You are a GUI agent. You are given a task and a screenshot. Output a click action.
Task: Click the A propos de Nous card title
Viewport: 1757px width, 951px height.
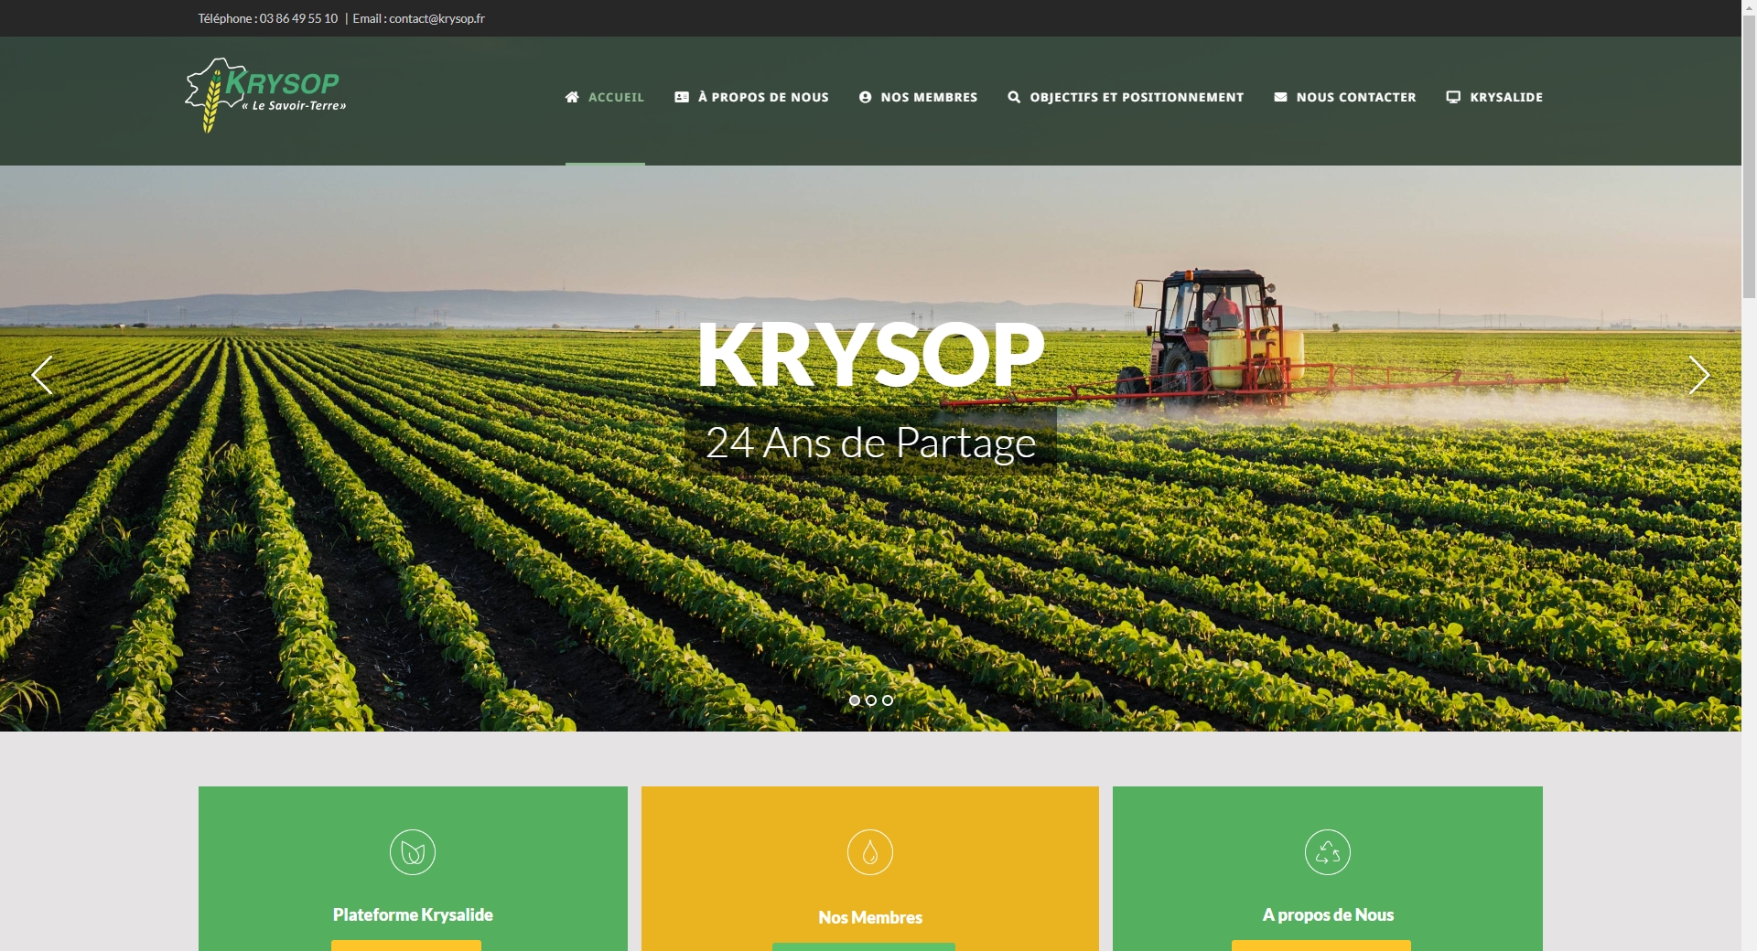click(1328, 914)
